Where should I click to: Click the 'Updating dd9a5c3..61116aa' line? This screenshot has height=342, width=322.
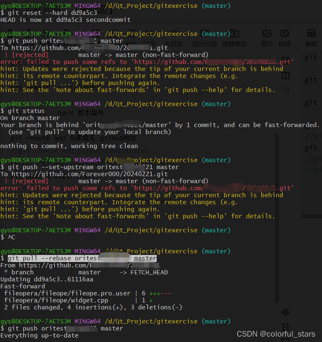pos(47,279)
